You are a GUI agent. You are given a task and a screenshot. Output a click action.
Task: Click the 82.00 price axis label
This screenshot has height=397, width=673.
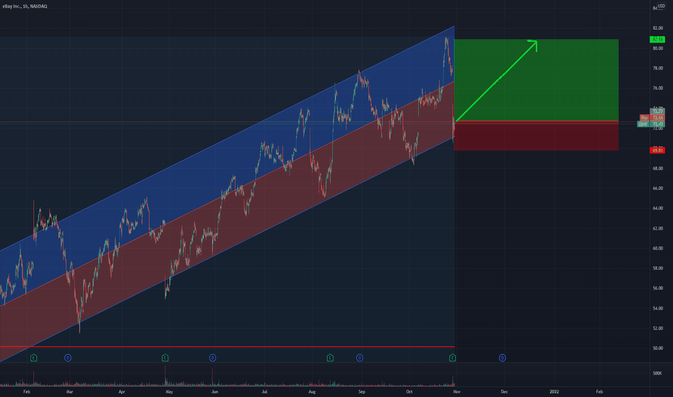[x=658, y=28]
